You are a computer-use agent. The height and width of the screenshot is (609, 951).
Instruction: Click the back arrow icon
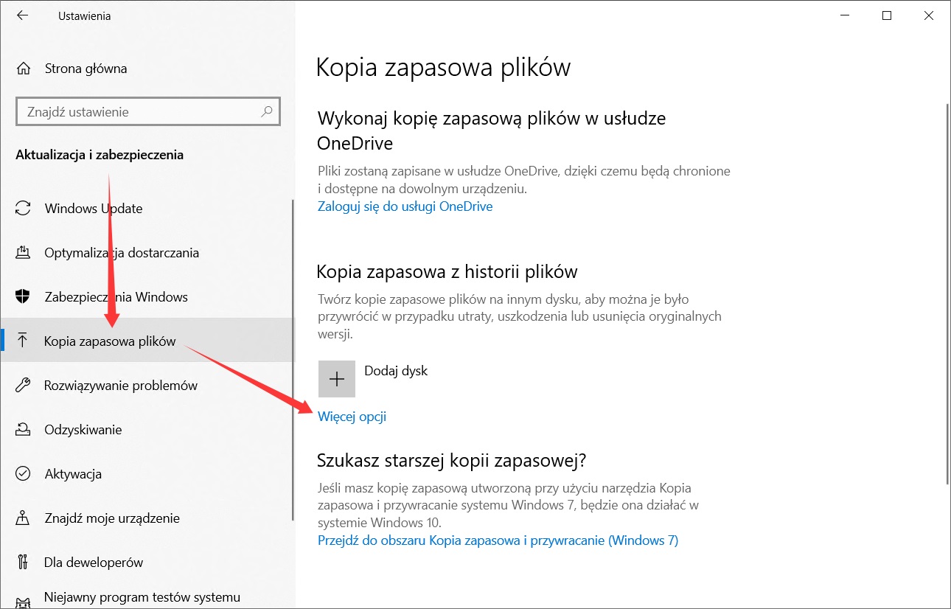point(22,15)
